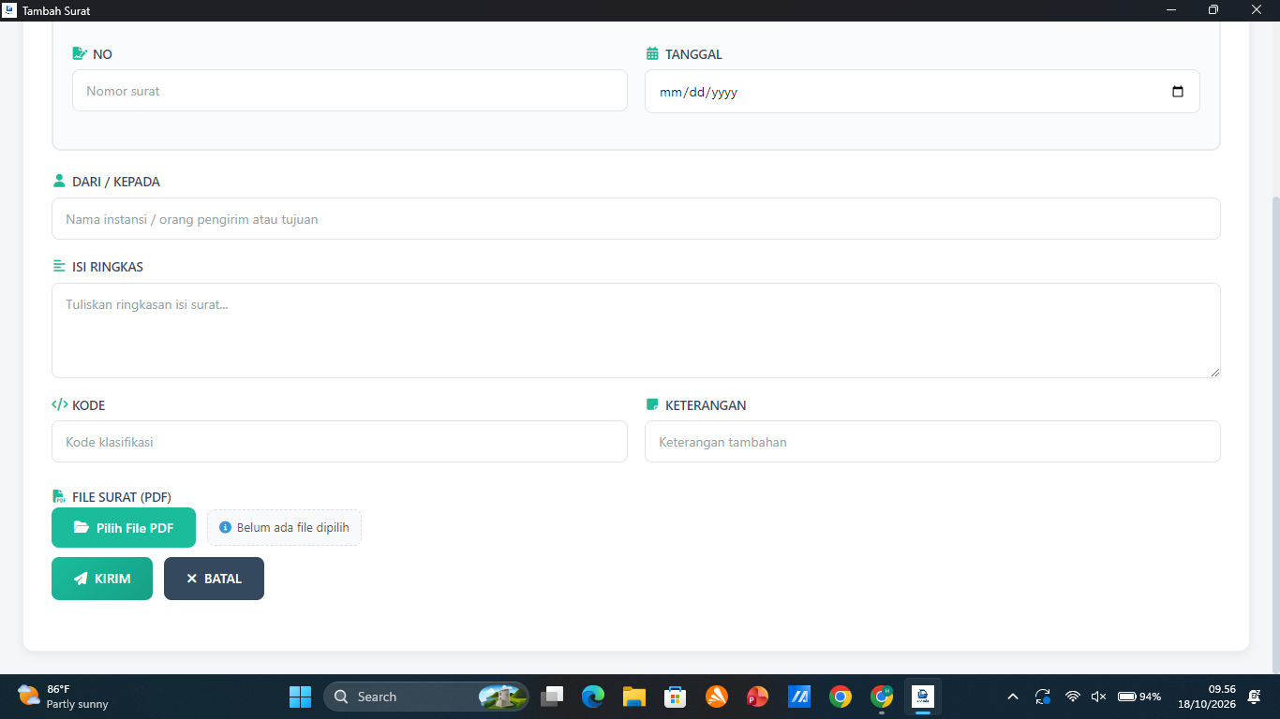Open the orange app icon on the taskbar

717,697
